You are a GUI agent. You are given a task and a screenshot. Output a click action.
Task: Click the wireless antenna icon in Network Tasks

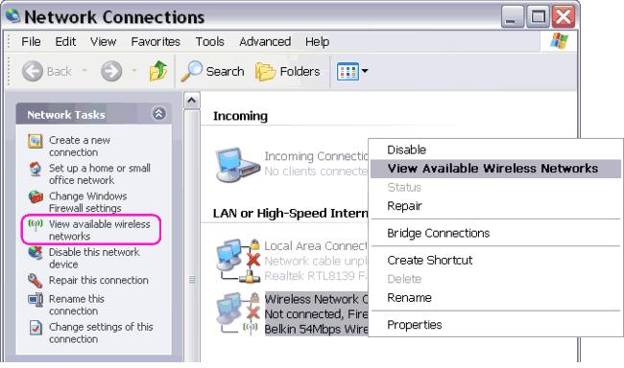click(x=36, y=225)
